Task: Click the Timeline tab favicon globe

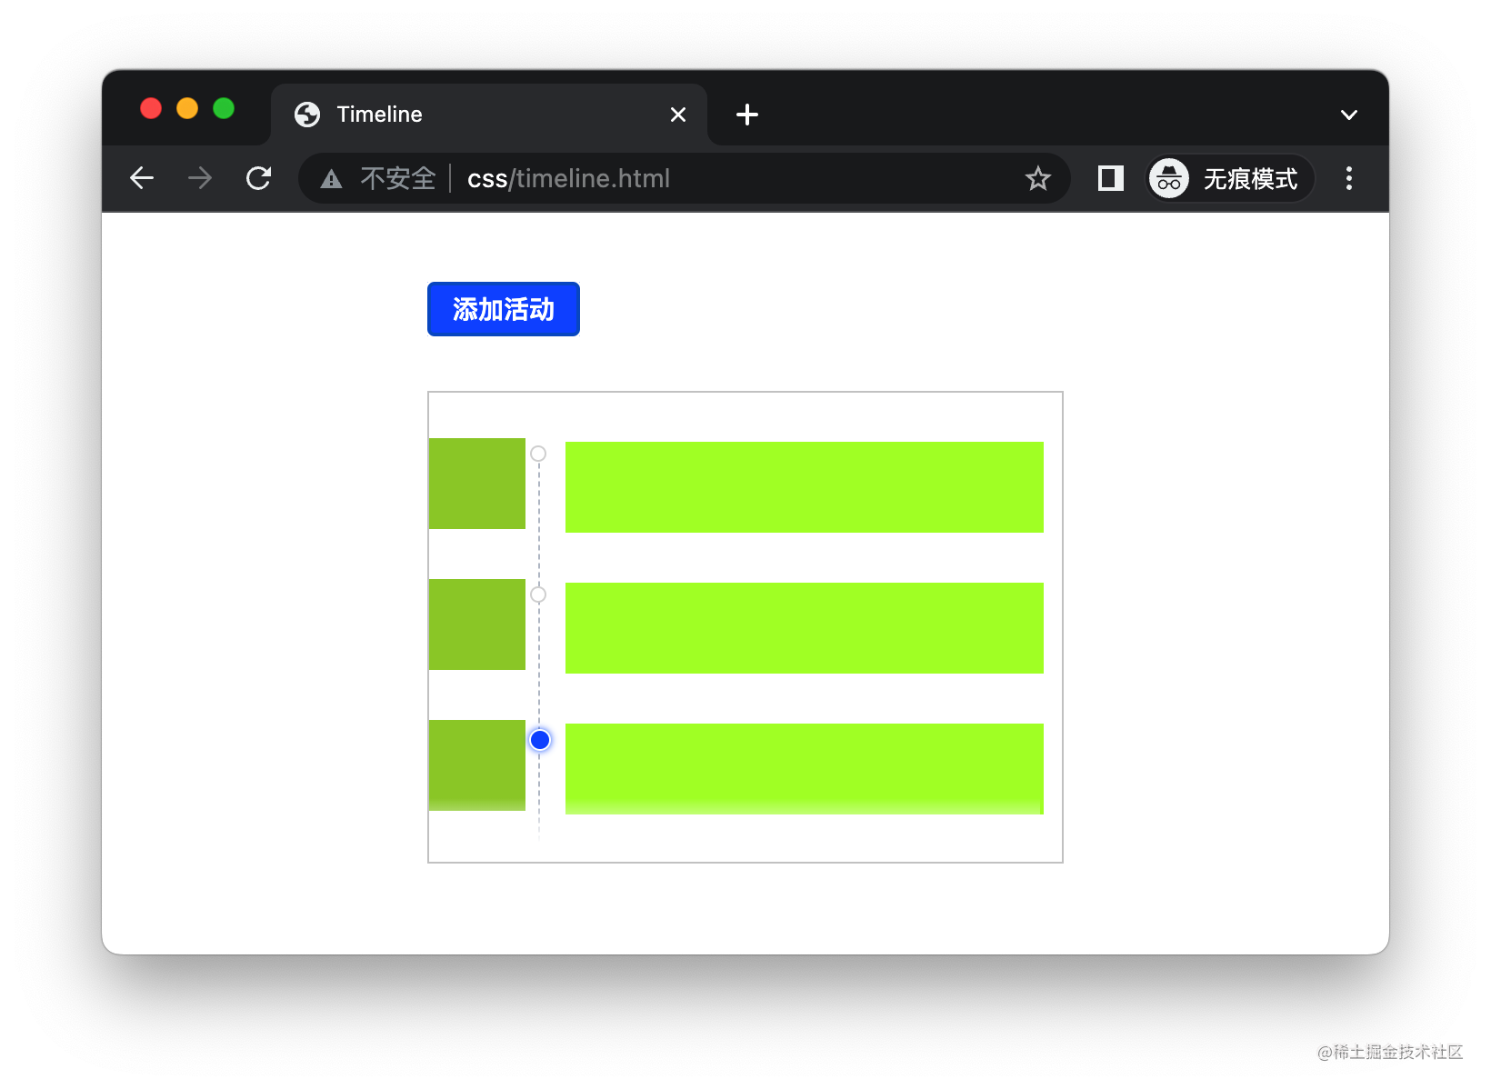Action: coord(305,114)
